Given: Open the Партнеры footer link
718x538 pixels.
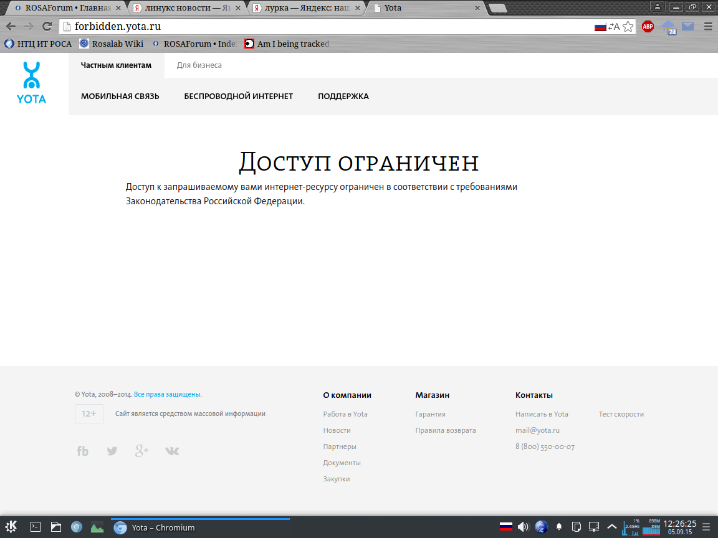Looking at the screenshot, I should coord(340,446).
